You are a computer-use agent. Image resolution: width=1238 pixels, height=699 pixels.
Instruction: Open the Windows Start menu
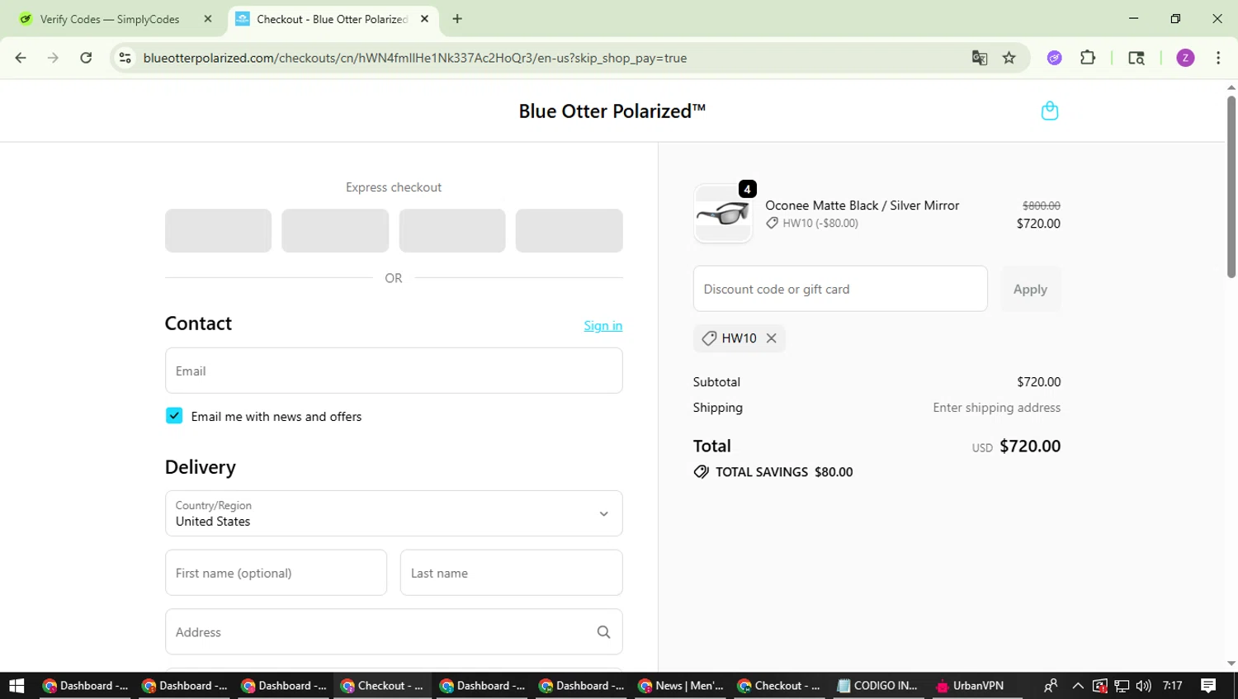point(17,686)
